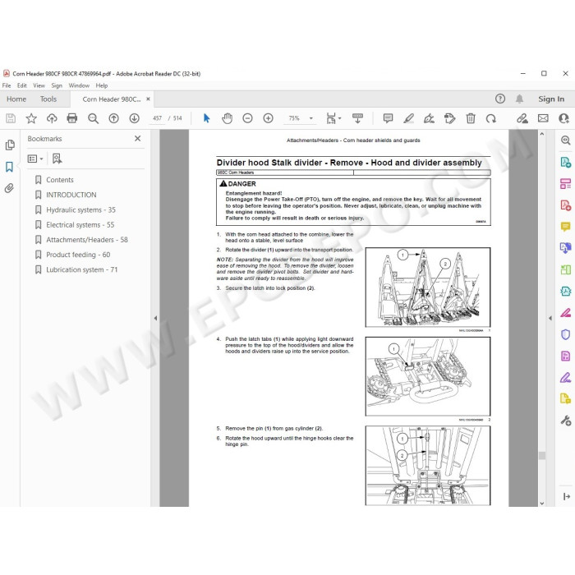Toggle the Bookmarks panel icon

[x=10, y=167]
